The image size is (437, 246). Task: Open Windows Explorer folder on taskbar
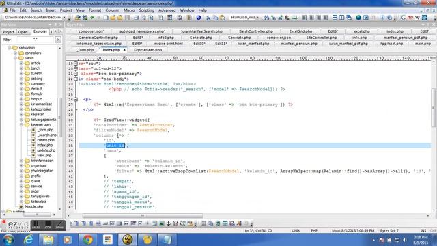pyautogui.click(x=48, y=240)
